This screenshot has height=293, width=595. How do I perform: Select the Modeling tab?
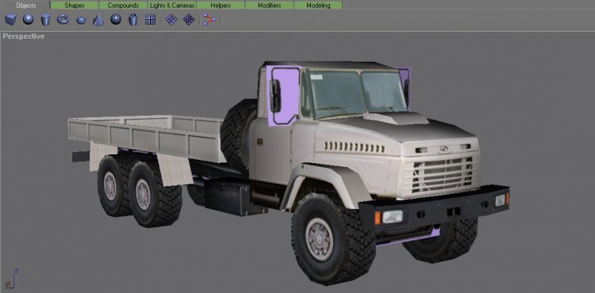click(318, 6)
